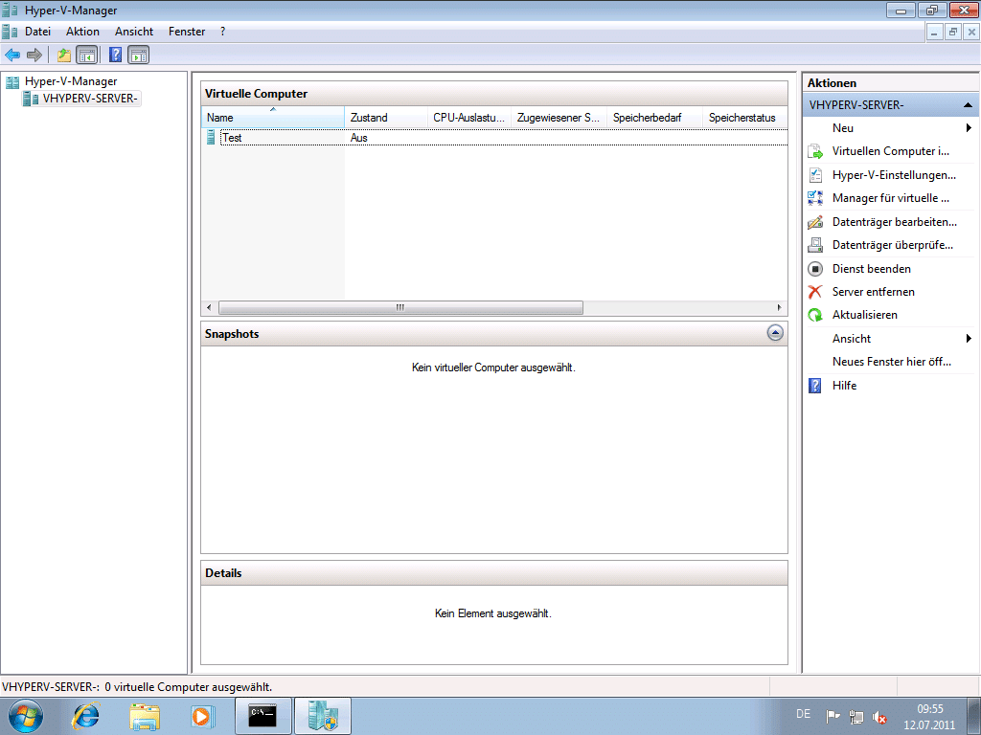Click the clock showing 09:55
This screenshot has height=735, width=981.
pos(929,709)
